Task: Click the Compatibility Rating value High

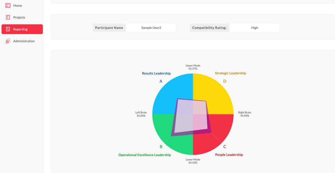Action: [x=254, y=28]
